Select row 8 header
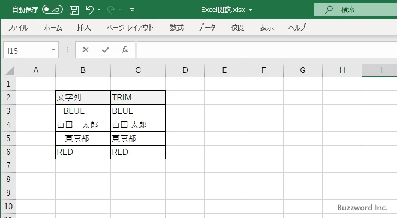This screenshot has height=218, width=397. (x=8, y=179)
